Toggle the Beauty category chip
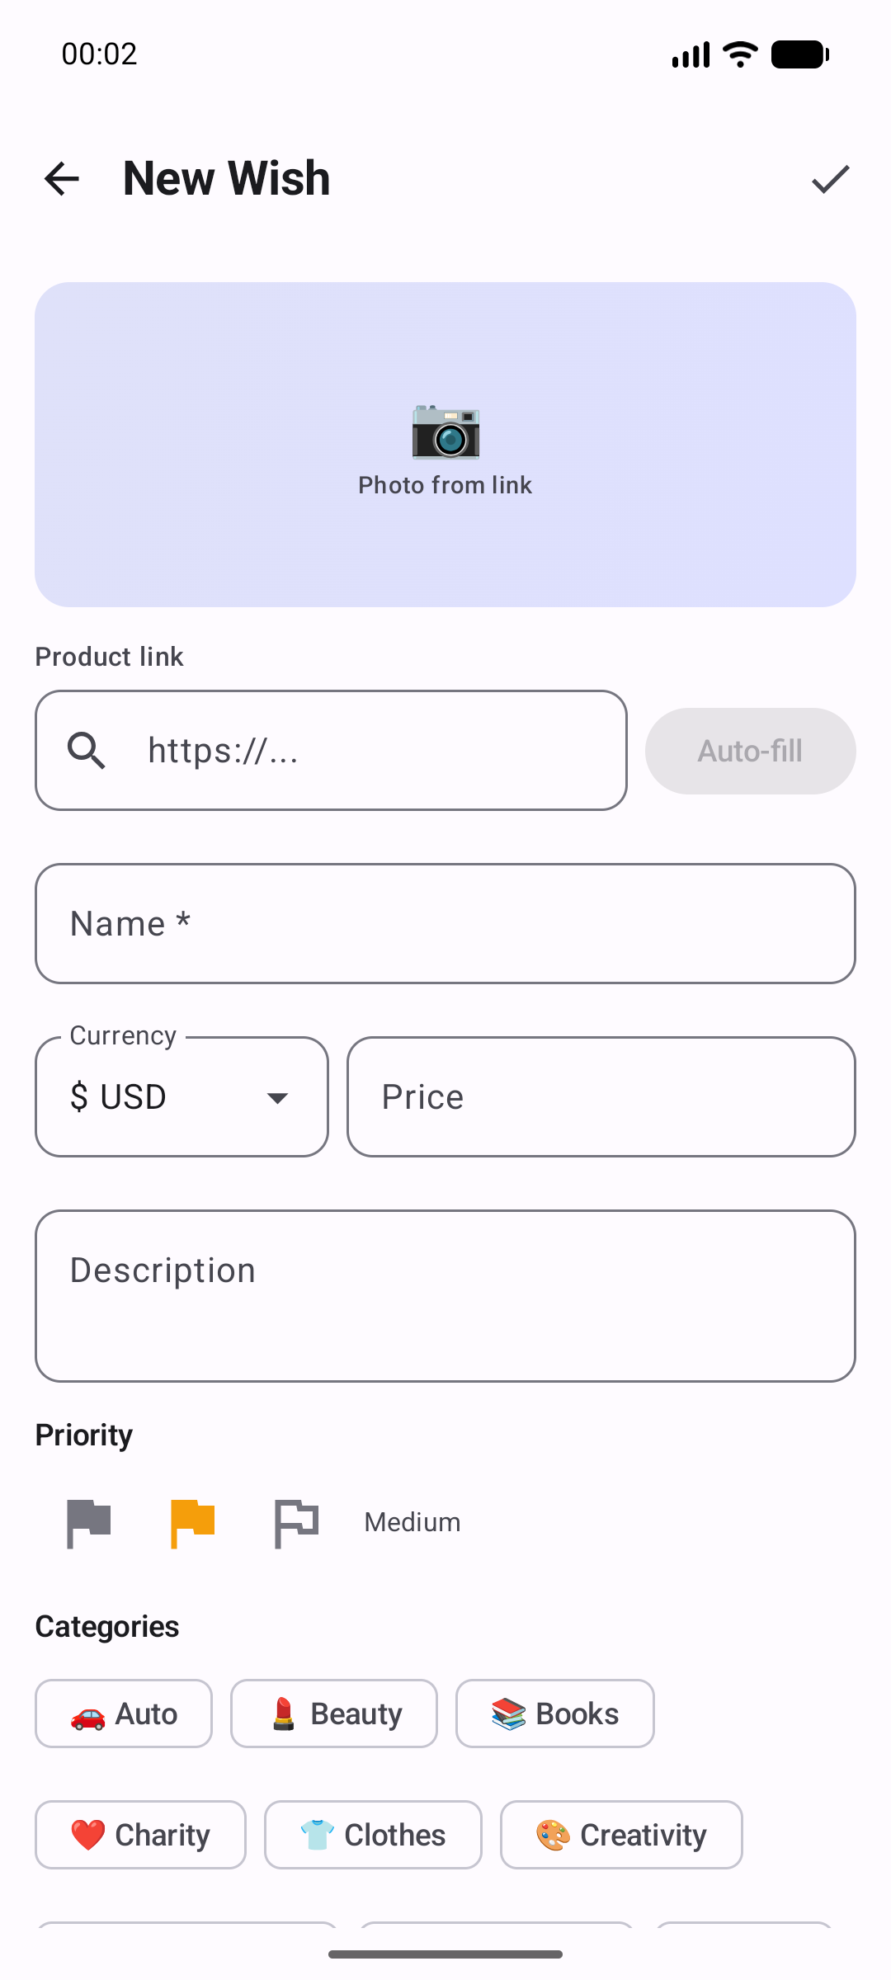The image size is (891, 1980). click(334, 1714)
